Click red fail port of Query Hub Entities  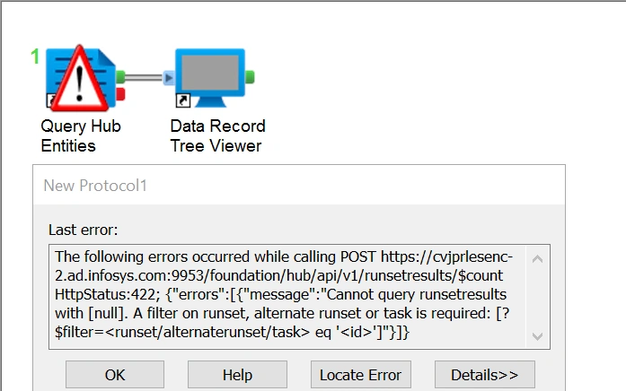click(120, 93)
